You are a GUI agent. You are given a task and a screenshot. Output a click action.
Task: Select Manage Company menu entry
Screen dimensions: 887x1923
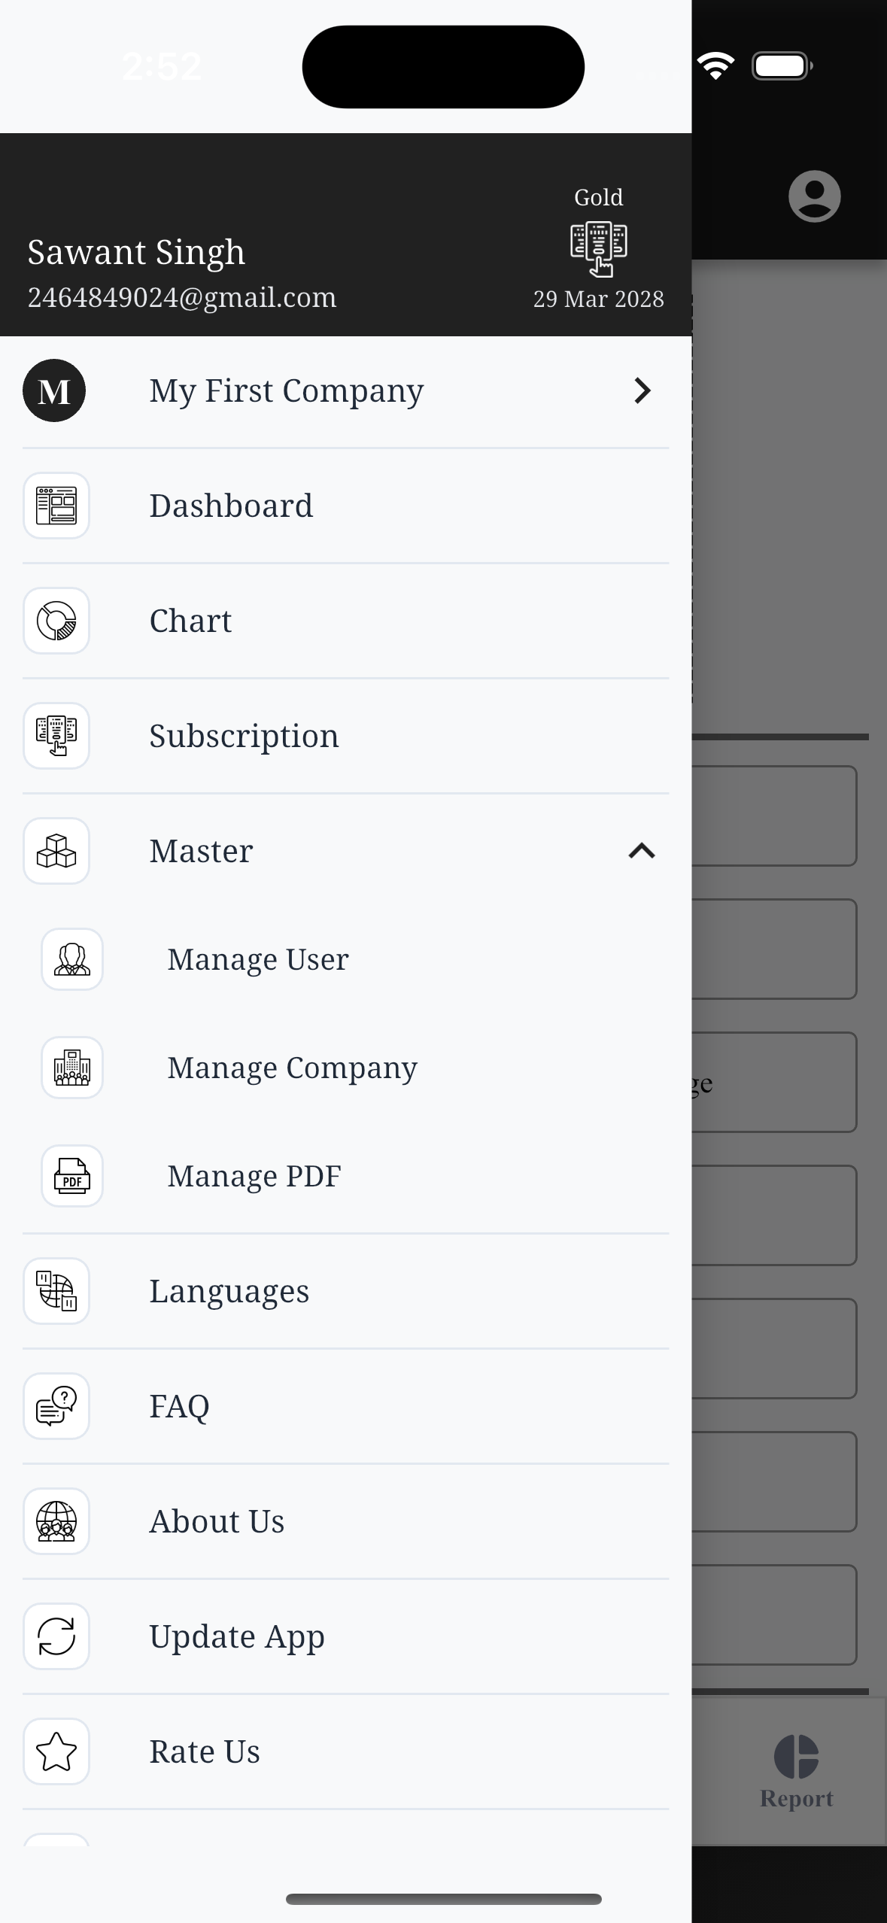click(x=292, y=1068)
